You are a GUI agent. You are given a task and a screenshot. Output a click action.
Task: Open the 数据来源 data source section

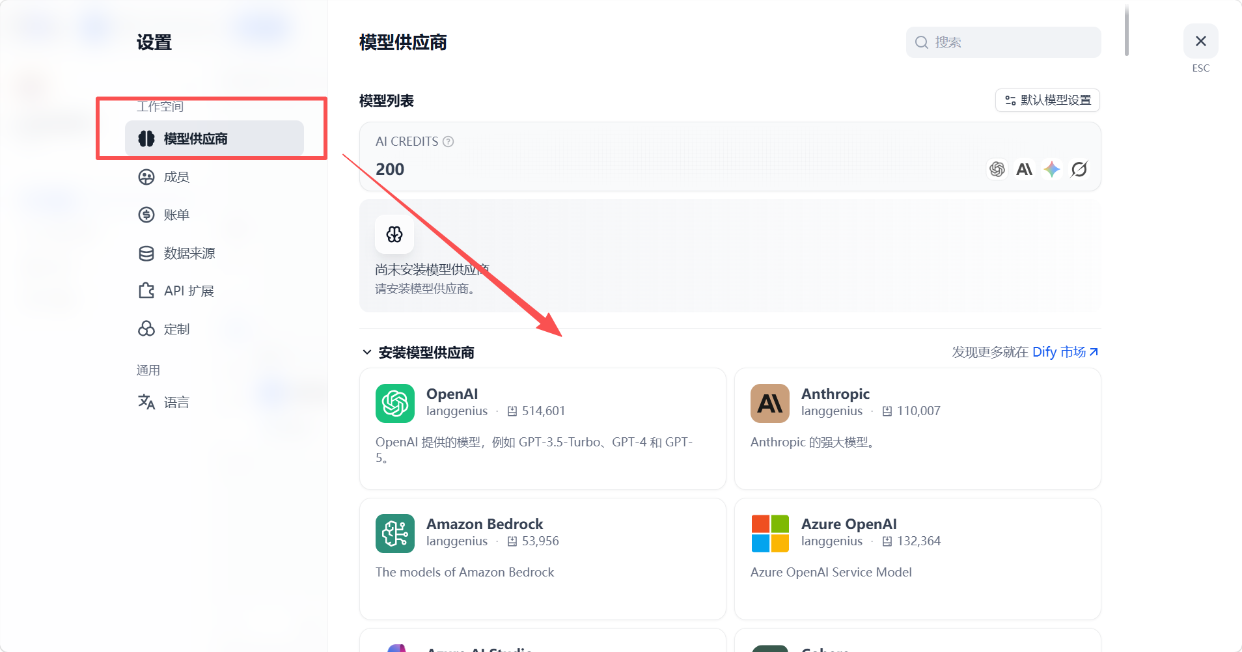click(214, 253)
